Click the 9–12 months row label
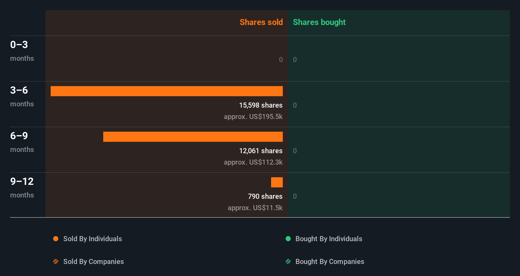 [x=22, y=187]
